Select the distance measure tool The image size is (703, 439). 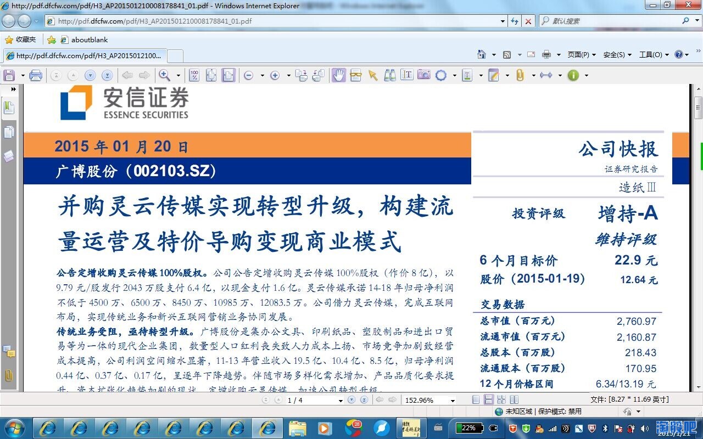coord(546,75)
